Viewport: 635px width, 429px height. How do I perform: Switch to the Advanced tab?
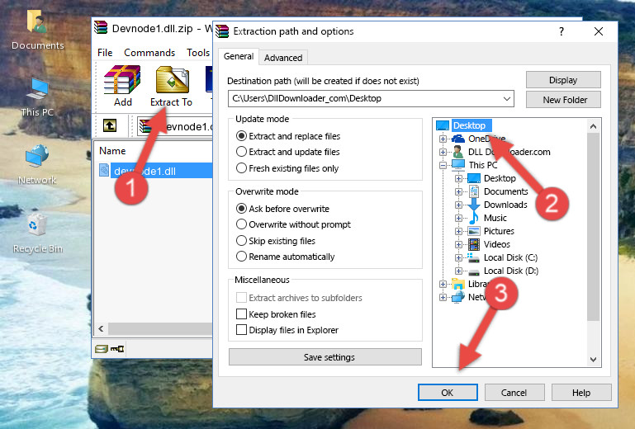coord(283,58)
